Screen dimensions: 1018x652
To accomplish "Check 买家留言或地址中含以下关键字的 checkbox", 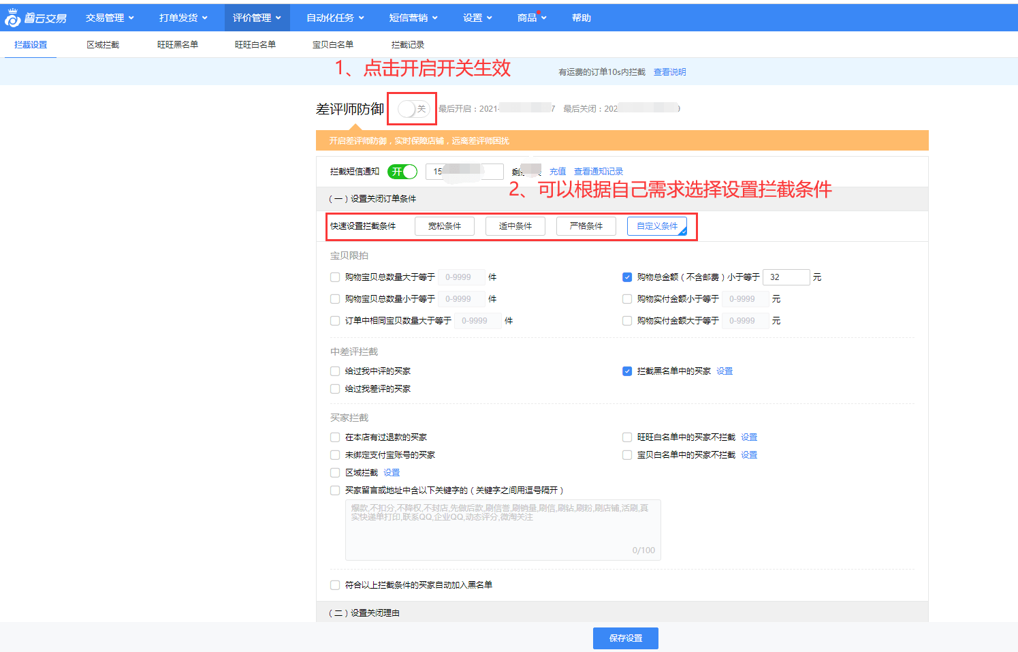I will tap(335, 491).
